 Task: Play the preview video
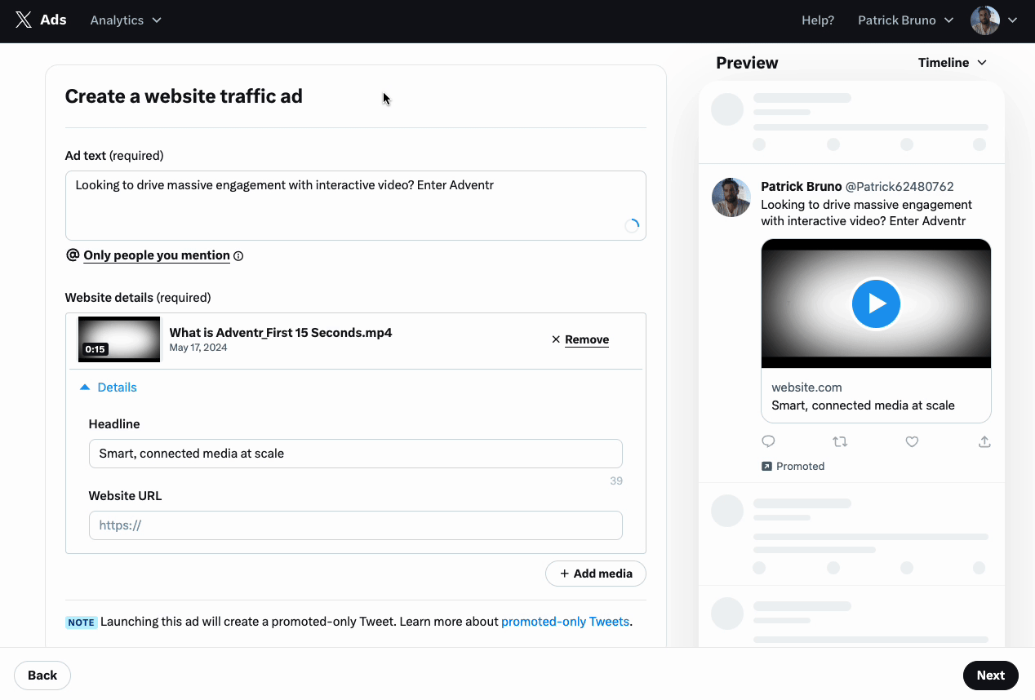click(x=876, y=303)
